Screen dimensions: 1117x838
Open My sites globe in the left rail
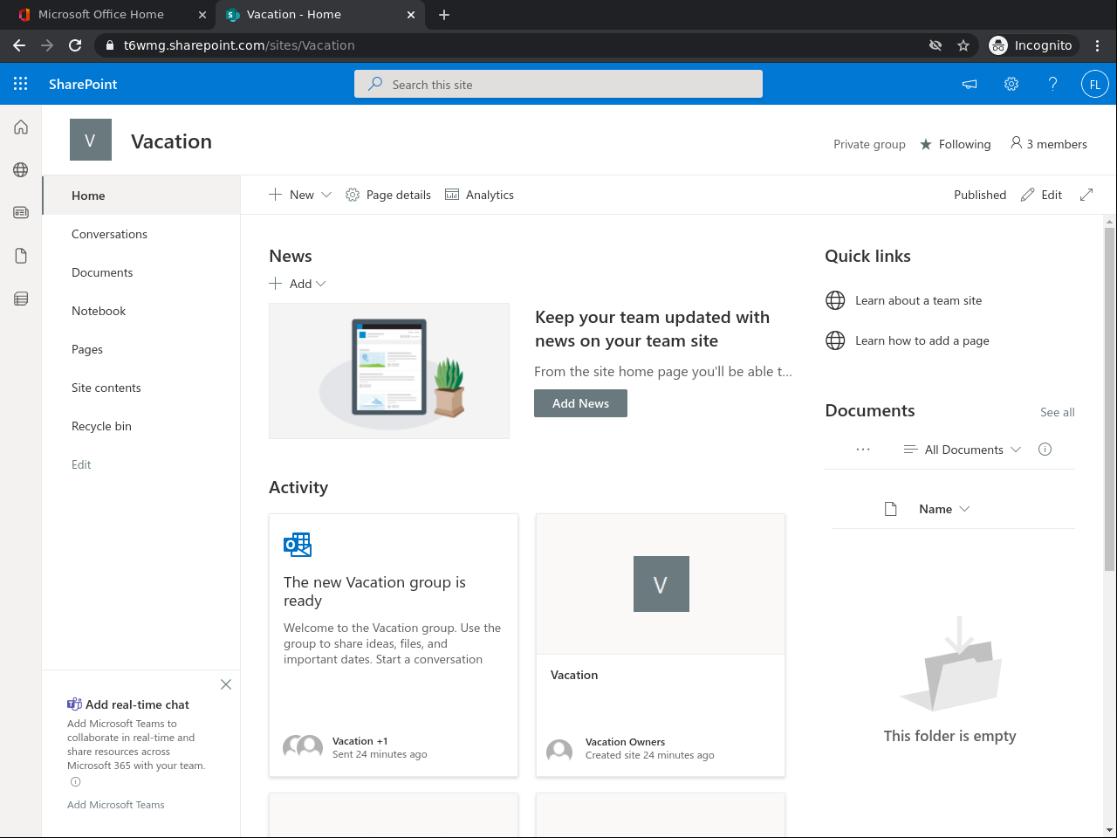[21, 169]
